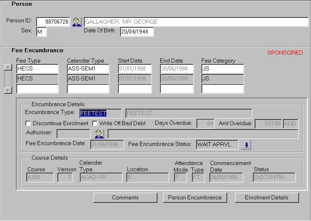The image size is (311, 221).
Task: Click first row HECS Fee Type field
Action: [37, 69]
